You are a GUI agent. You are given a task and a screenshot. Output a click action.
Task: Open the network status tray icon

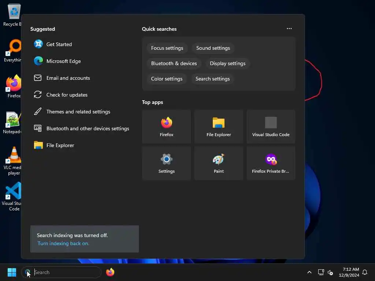[x=321, y=272]
